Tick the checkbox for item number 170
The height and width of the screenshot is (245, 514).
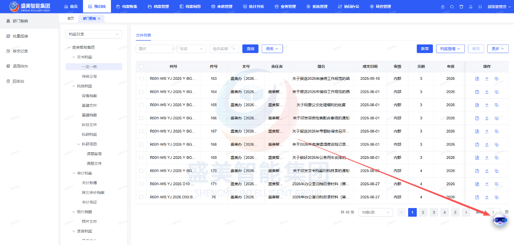click(141, 171)
